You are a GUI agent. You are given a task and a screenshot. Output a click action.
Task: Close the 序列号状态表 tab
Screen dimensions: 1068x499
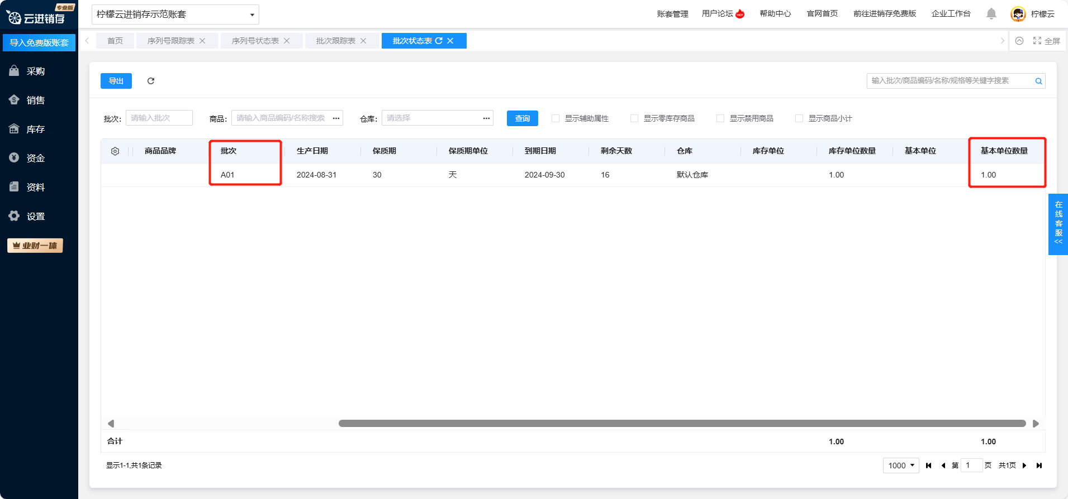pos(287,41)
